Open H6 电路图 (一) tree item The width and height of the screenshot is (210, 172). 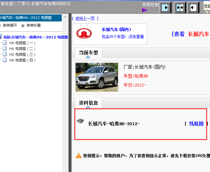tap(22, 43)
